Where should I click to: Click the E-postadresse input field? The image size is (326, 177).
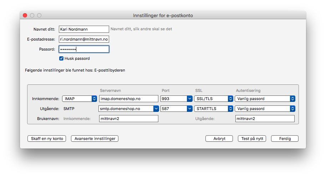84,39
